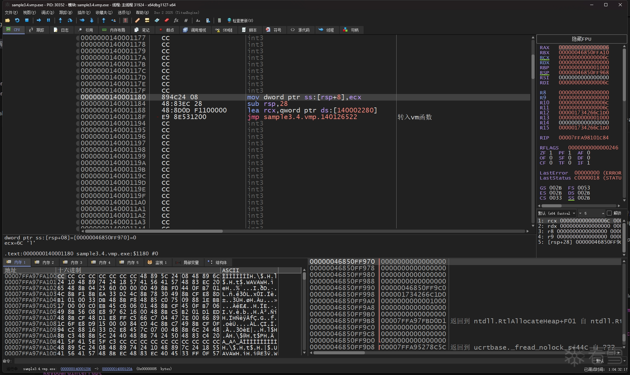Switch to the 断点 tab
Image resolution: width=630 pixels, height=375 pixels.
(x=167, y=30)
